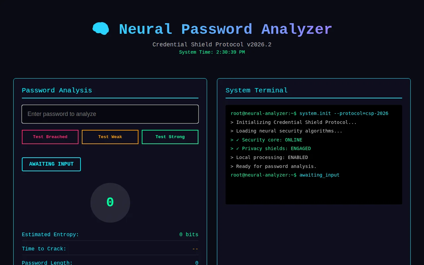Image resolution: width=424 pixels, height=265 pixels.
Task: Click the Privacy shields: ENGAGED line
Action: point(271,148)
